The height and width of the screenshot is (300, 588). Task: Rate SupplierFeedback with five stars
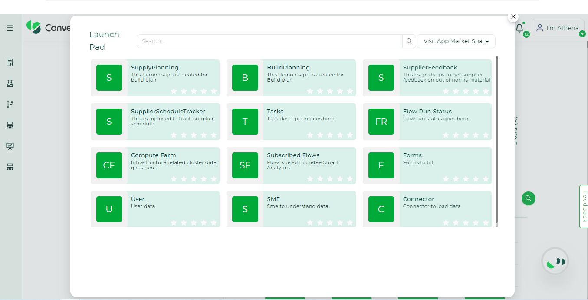pos(486,92)
